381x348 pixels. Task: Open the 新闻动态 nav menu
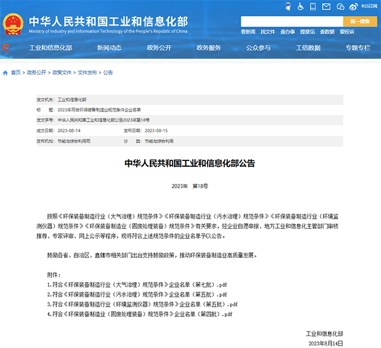click(x=109, y=48)
